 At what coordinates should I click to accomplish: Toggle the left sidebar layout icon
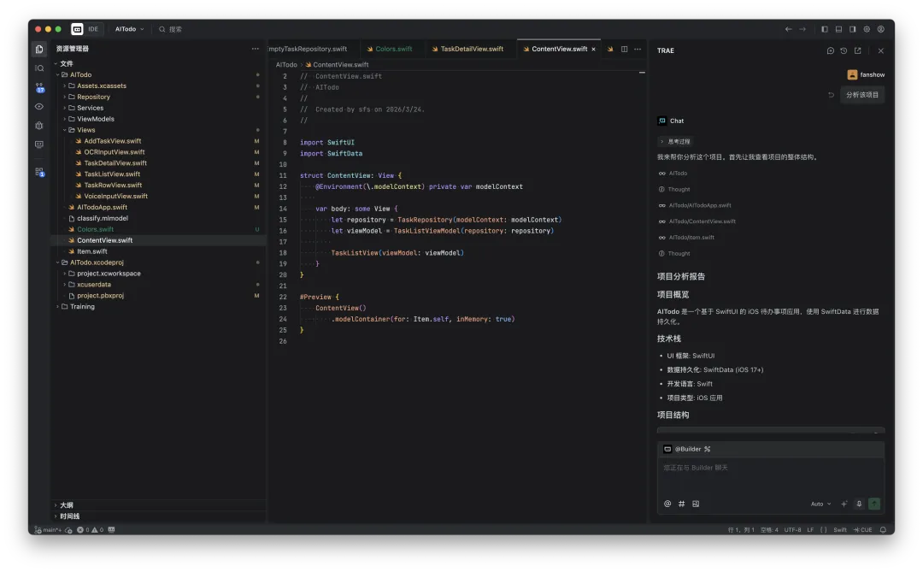pyautogui.click(x=825, y=29)
